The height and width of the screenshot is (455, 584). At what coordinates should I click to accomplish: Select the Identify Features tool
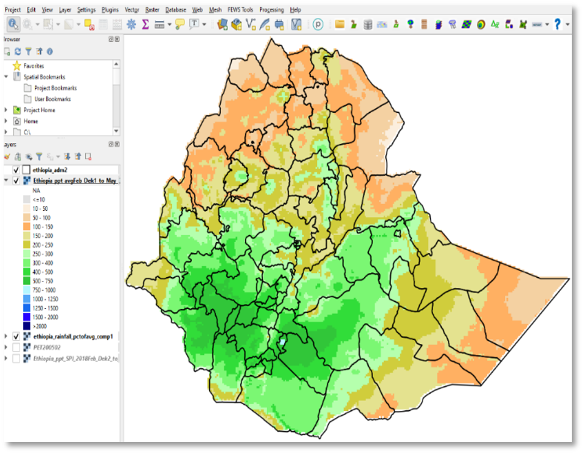click(x=13, y=25)
